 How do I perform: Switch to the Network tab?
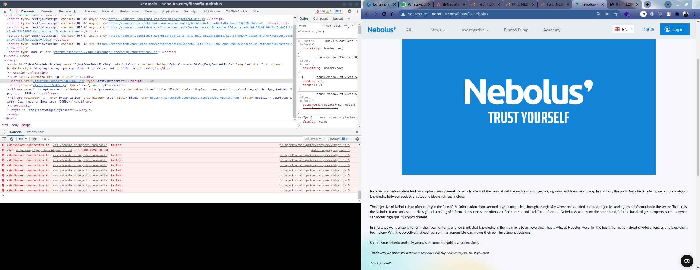tap(108, 11)
